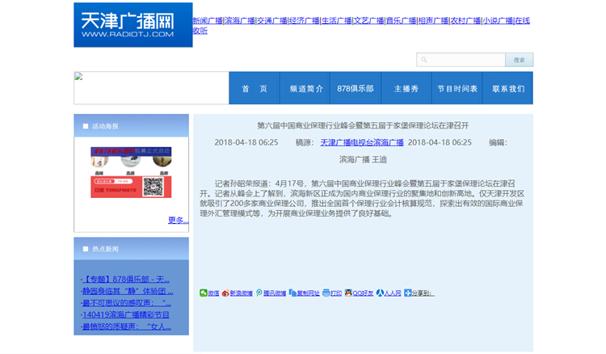
Task: Click the WeChat (微信) share icon
Action: tap(204, 293)
